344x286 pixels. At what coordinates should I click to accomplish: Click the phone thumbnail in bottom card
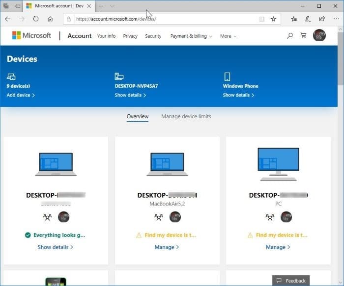point(56,282)
